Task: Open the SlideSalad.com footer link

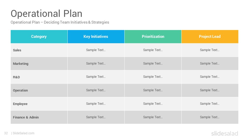Action: (x=23, y=133)
